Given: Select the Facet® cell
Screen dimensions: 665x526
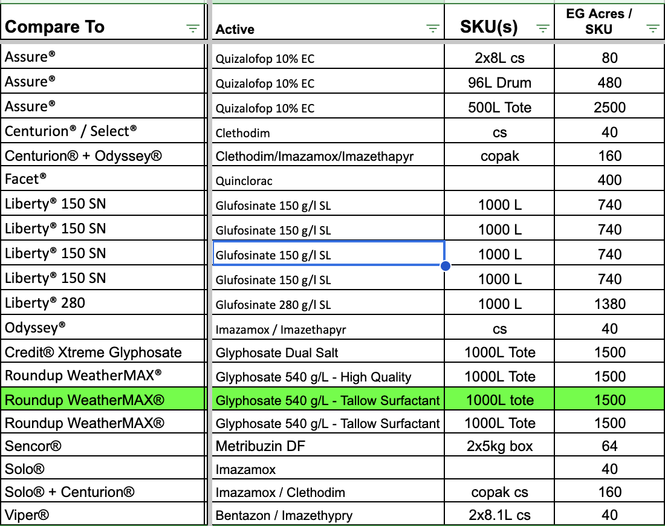Looking at the screenshot, I should coord(103,180).
